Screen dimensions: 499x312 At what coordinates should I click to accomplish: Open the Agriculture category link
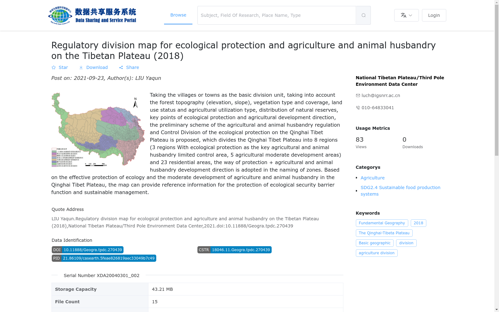pyautogui.click(x=372, y=178)
